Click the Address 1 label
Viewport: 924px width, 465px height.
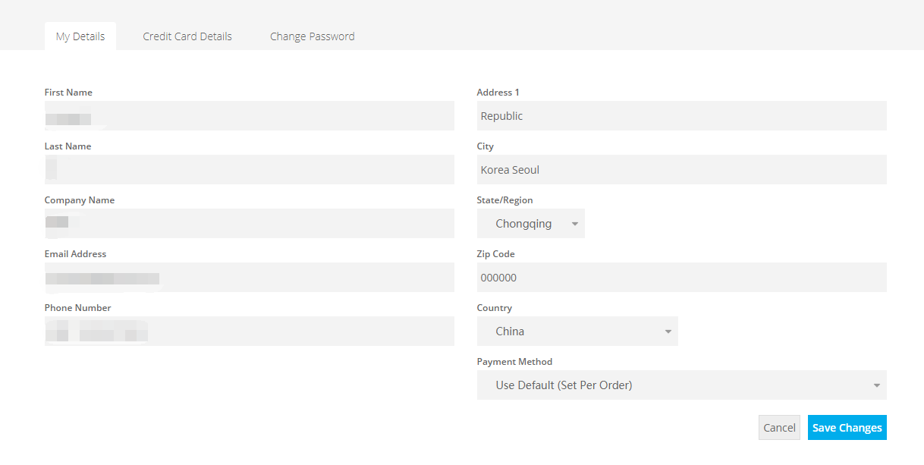tap(498, 93)
